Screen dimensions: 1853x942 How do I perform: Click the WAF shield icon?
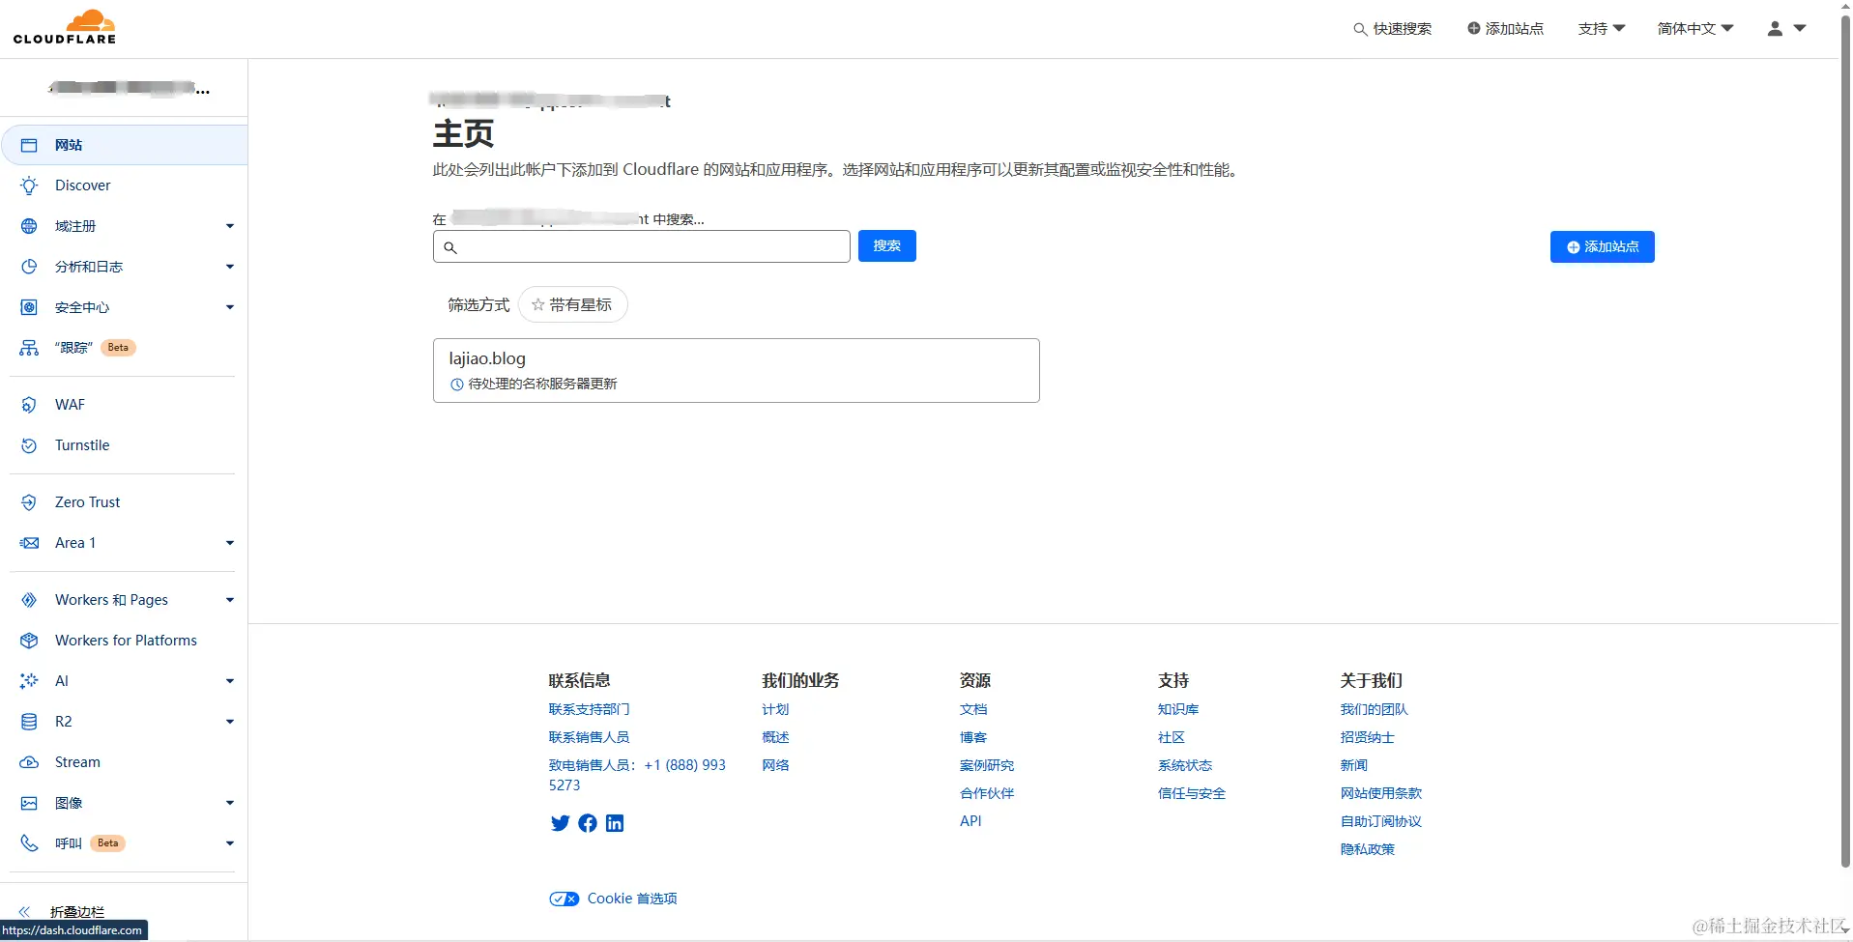(29, 405)
